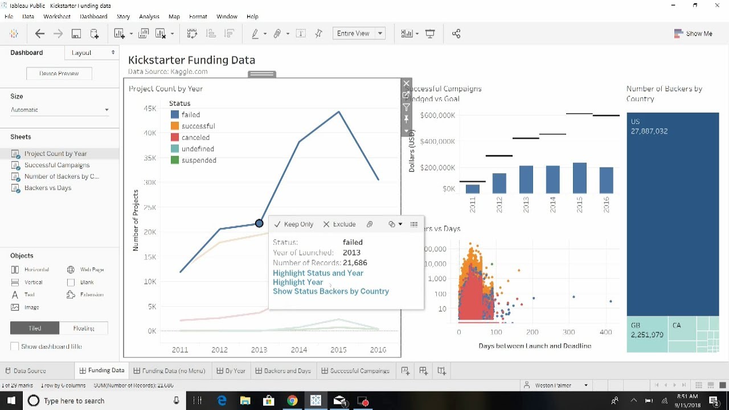Select the Successful Campaigns sheet in list

click(57, 165)
